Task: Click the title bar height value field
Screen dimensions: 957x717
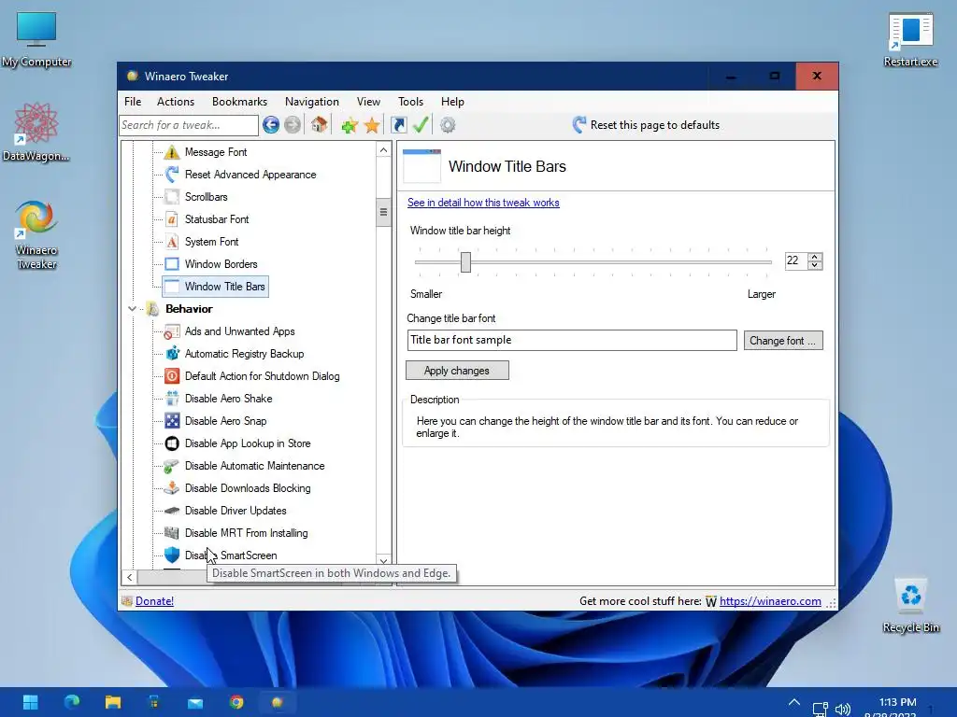Action: (x=796, y=261)
